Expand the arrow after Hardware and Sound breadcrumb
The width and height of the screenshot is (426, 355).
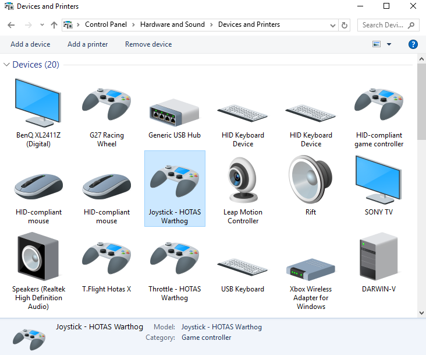[211, 24]
